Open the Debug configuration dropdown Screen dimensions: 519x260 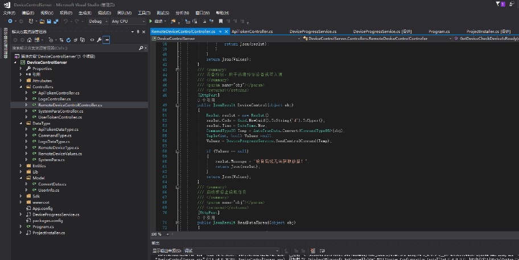point(99,21)
